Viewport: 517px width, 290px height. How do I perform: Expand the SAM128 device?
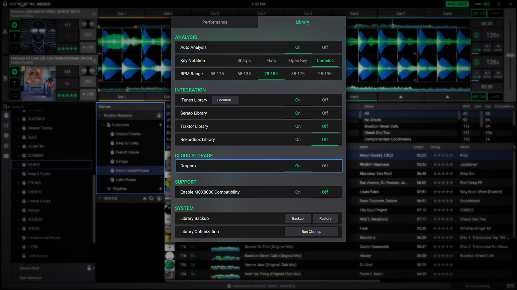pos(100,198)
